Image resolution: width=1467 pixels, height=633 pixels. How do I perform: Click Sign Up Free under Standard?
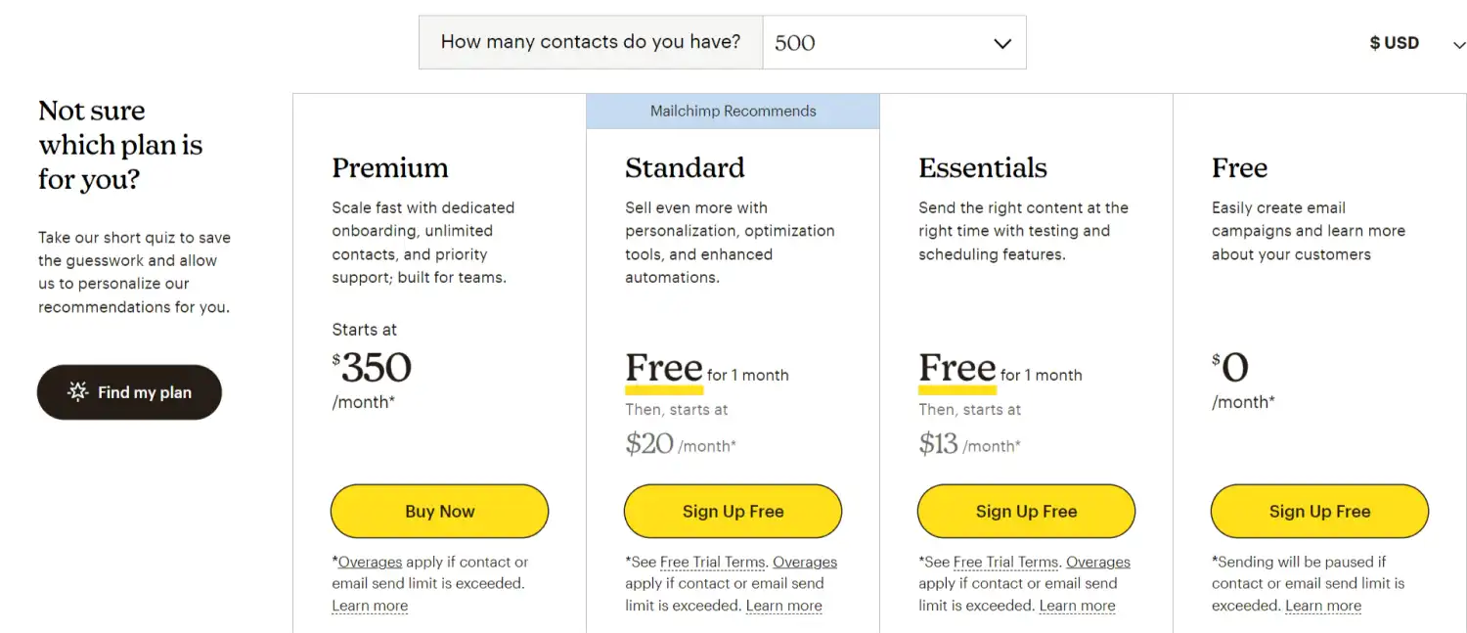(x=733, y=512)
